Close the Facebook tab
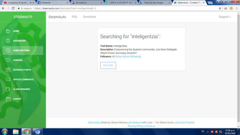Viewport: 240px width, 135px height. [67, 3]
